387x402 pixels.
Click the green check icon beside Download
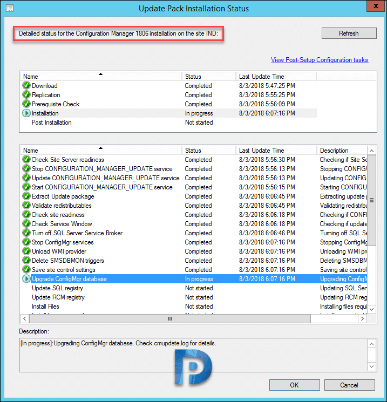pos(26,86)
